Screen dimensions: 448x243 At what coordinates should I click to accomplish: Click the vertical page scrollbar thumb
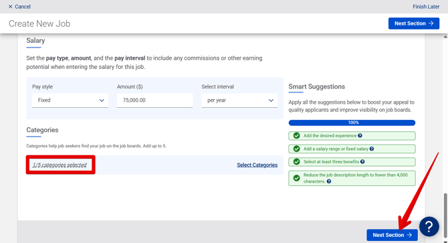click(445, 216)
